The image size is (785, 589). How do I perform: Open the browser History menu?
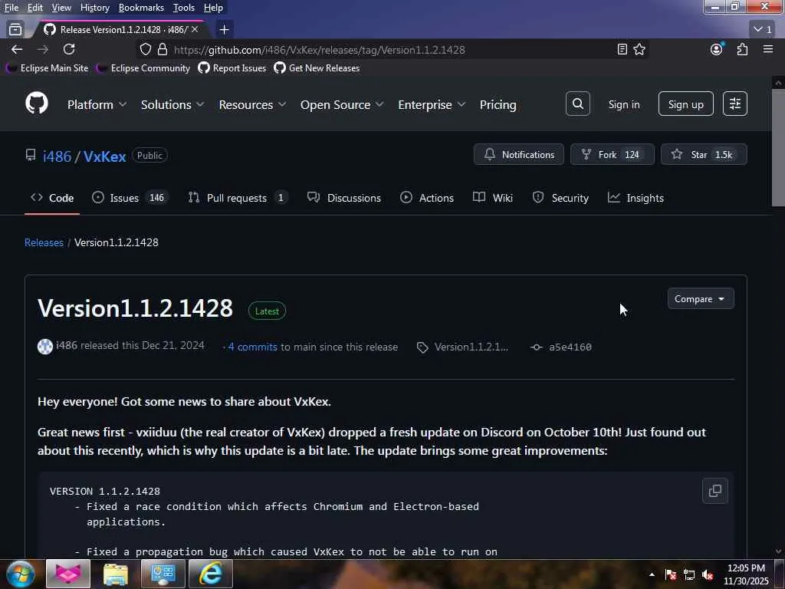click(x=94, y=8)
